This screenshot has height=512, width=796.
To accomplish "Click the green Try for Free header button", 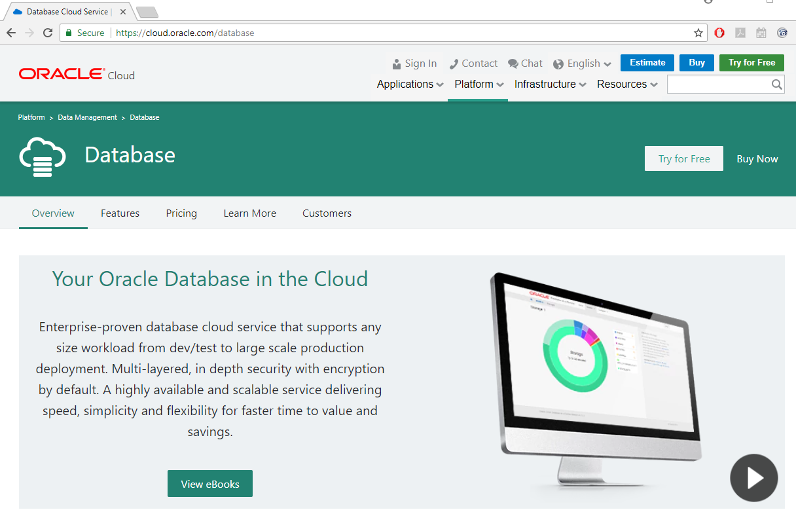I will tap(751, 63).
